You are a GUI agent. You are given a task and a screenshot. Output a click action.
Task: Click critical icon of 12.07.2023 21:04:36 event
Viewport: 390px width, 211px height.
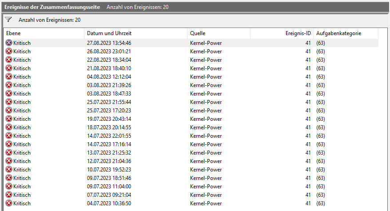tap(9, 161)
